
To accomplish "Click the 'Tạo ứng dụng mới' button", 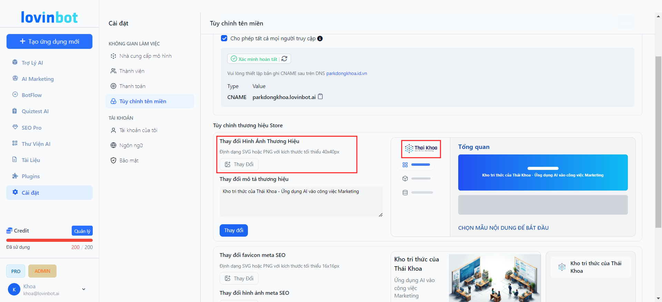I will coord(49,42).
